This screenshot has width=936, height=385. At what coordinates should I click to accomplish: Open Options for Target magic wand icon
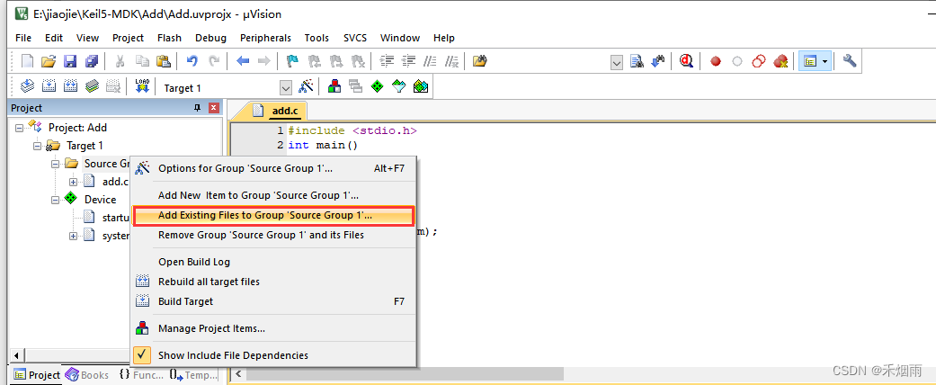tap(306, 86)
